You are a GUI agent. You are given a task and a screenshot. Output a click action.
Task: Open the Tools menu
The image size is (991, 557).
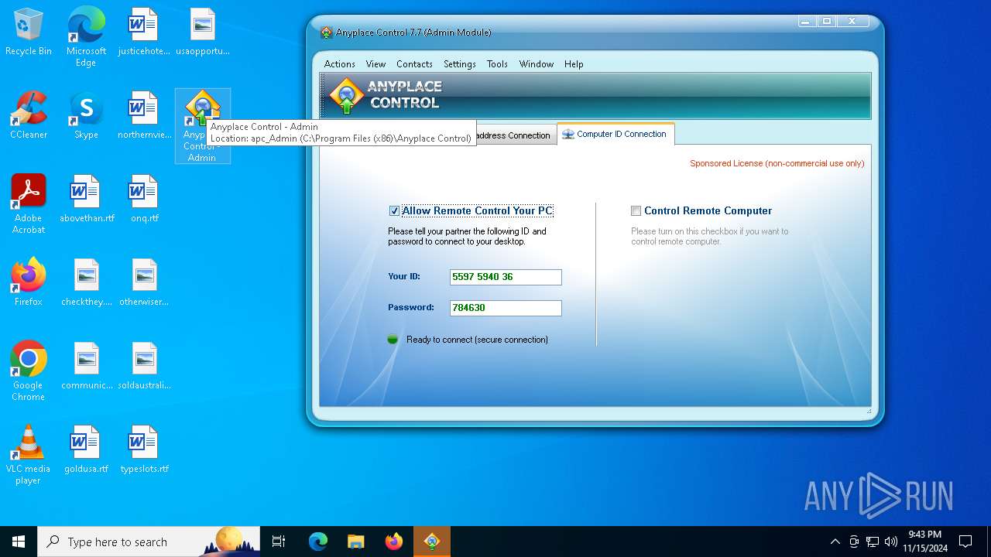pyautogui.click(x=497, y=64)
